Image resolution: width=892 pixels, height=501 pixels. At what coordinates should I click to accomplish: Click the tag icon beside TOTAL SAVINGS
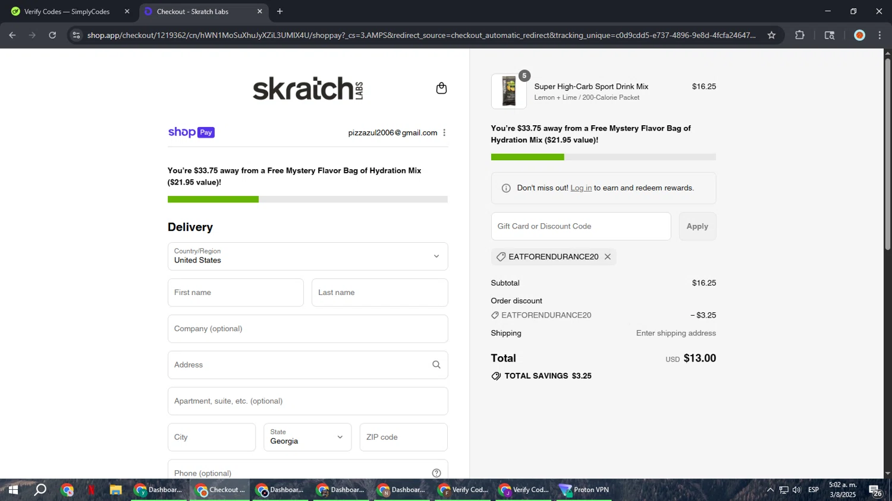click(x=496, y=376)
